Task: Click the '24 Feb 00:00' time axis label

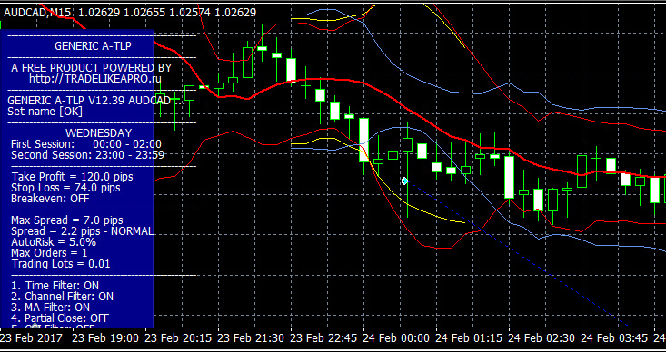Action: (x=396, y=338)
